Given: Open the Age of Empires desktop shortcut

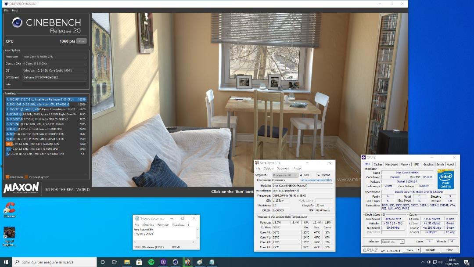Looking at the screenshot, I should click(x=9, y=236).
